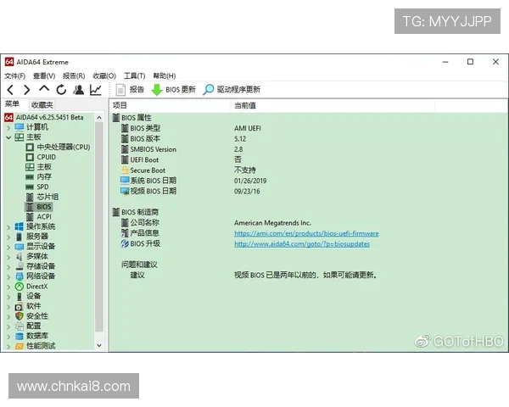The width and height of the screenshot is (509, 407).
Task: Select the SMBIOS Version row
Action: (309, 149)
